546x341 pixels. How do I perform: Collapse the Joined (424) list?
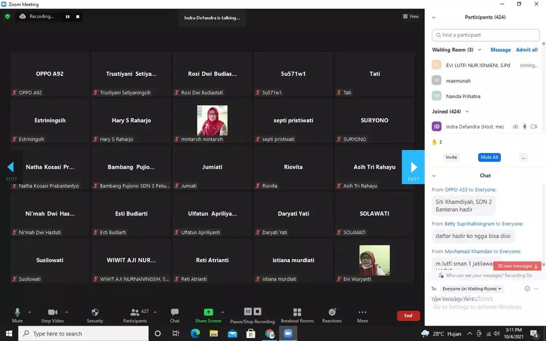(x=467, y=112)
